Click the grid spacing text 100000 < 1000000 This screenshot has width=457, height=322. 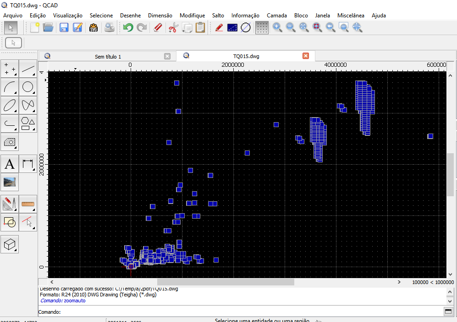click(x=433, y=282)
